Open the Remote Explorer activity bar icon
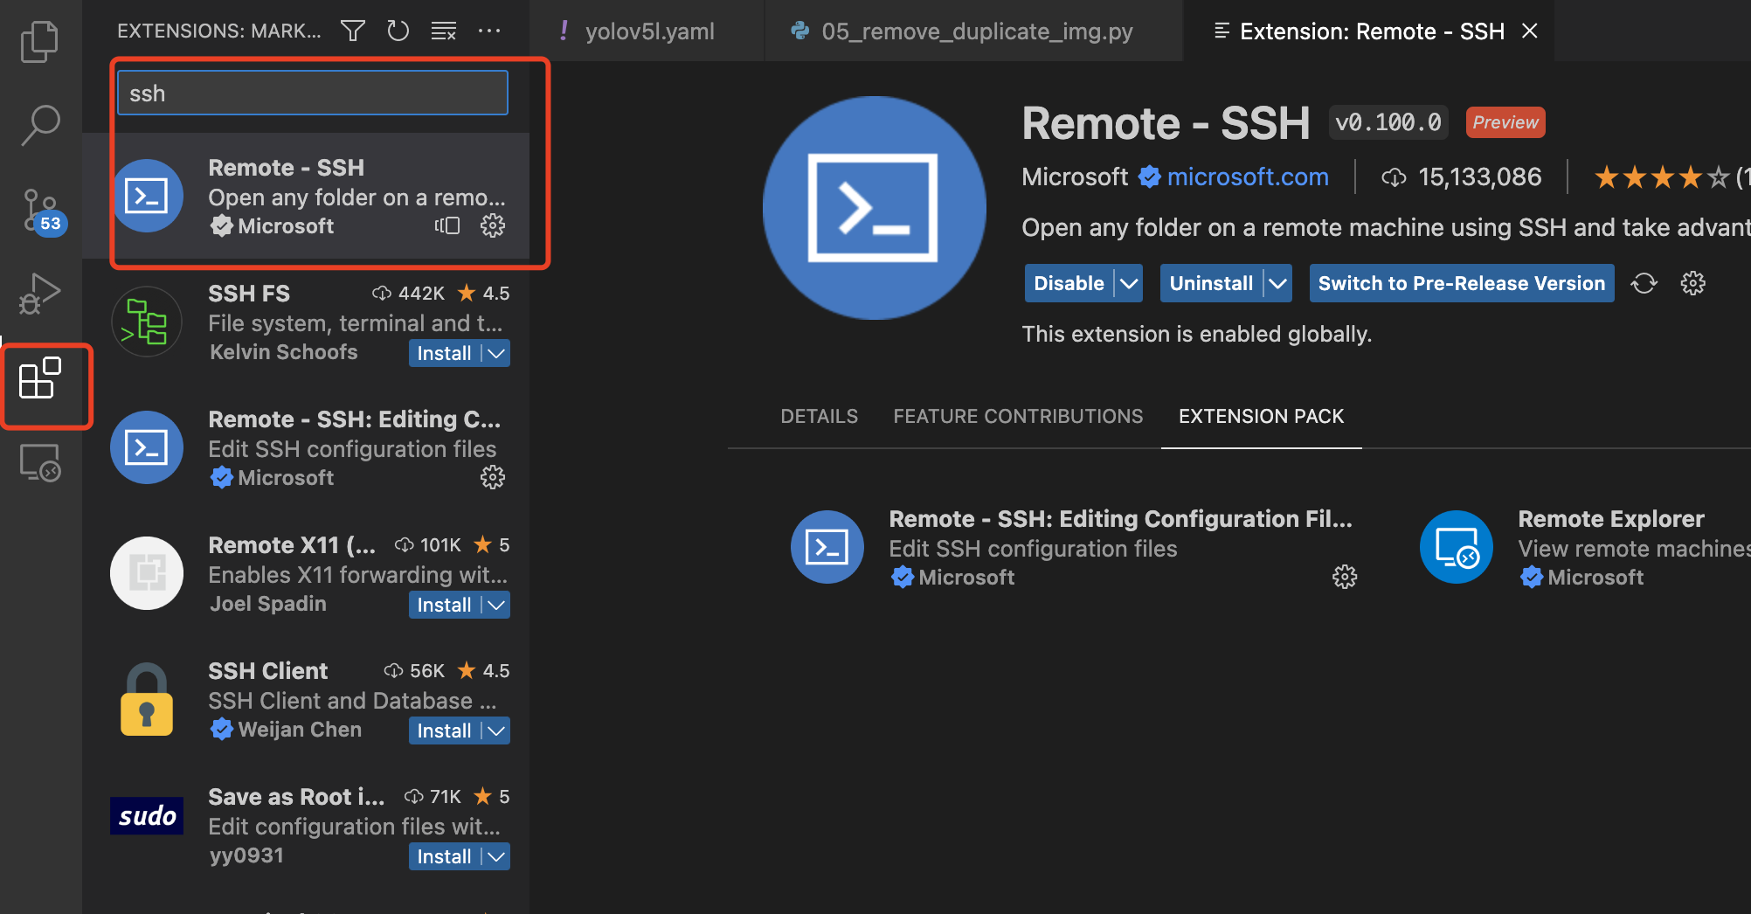Screen dimensions: 1751x914 tap(39, 462)
